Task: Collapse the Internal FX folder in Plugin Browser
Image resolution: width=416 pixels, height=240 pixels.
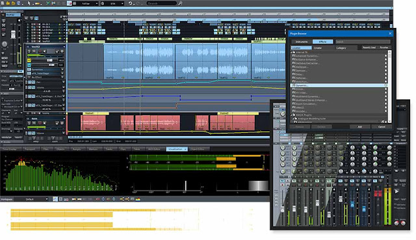Action: 291,52
